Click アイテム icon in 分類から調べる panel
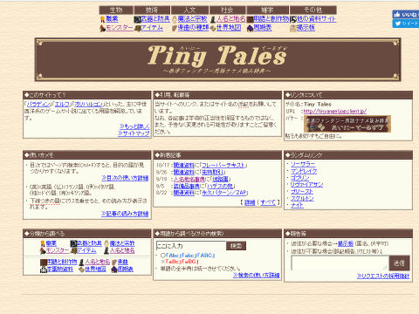 74,250
